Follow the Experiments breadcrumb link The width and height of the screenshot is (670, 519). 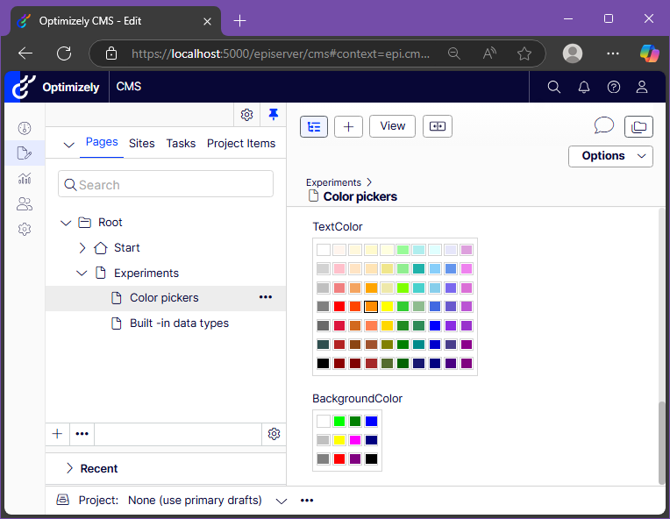tap(333, 182)
